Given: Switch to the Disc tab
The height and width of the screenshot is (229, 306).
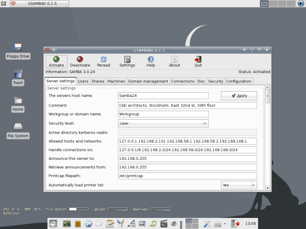Looking at the screenshot, I should [x=201, y=81].
